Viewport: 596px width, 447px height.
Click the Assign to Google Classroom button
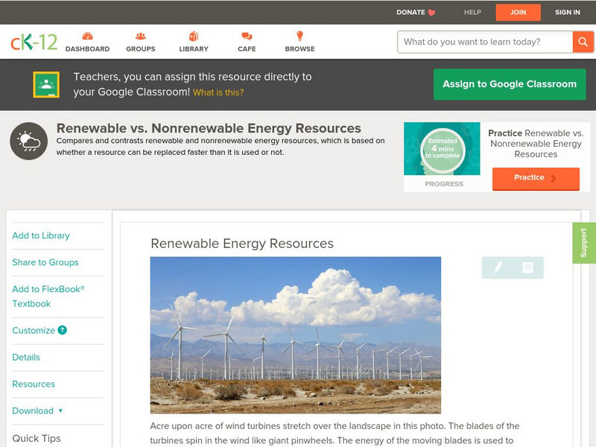pos(510,84)
